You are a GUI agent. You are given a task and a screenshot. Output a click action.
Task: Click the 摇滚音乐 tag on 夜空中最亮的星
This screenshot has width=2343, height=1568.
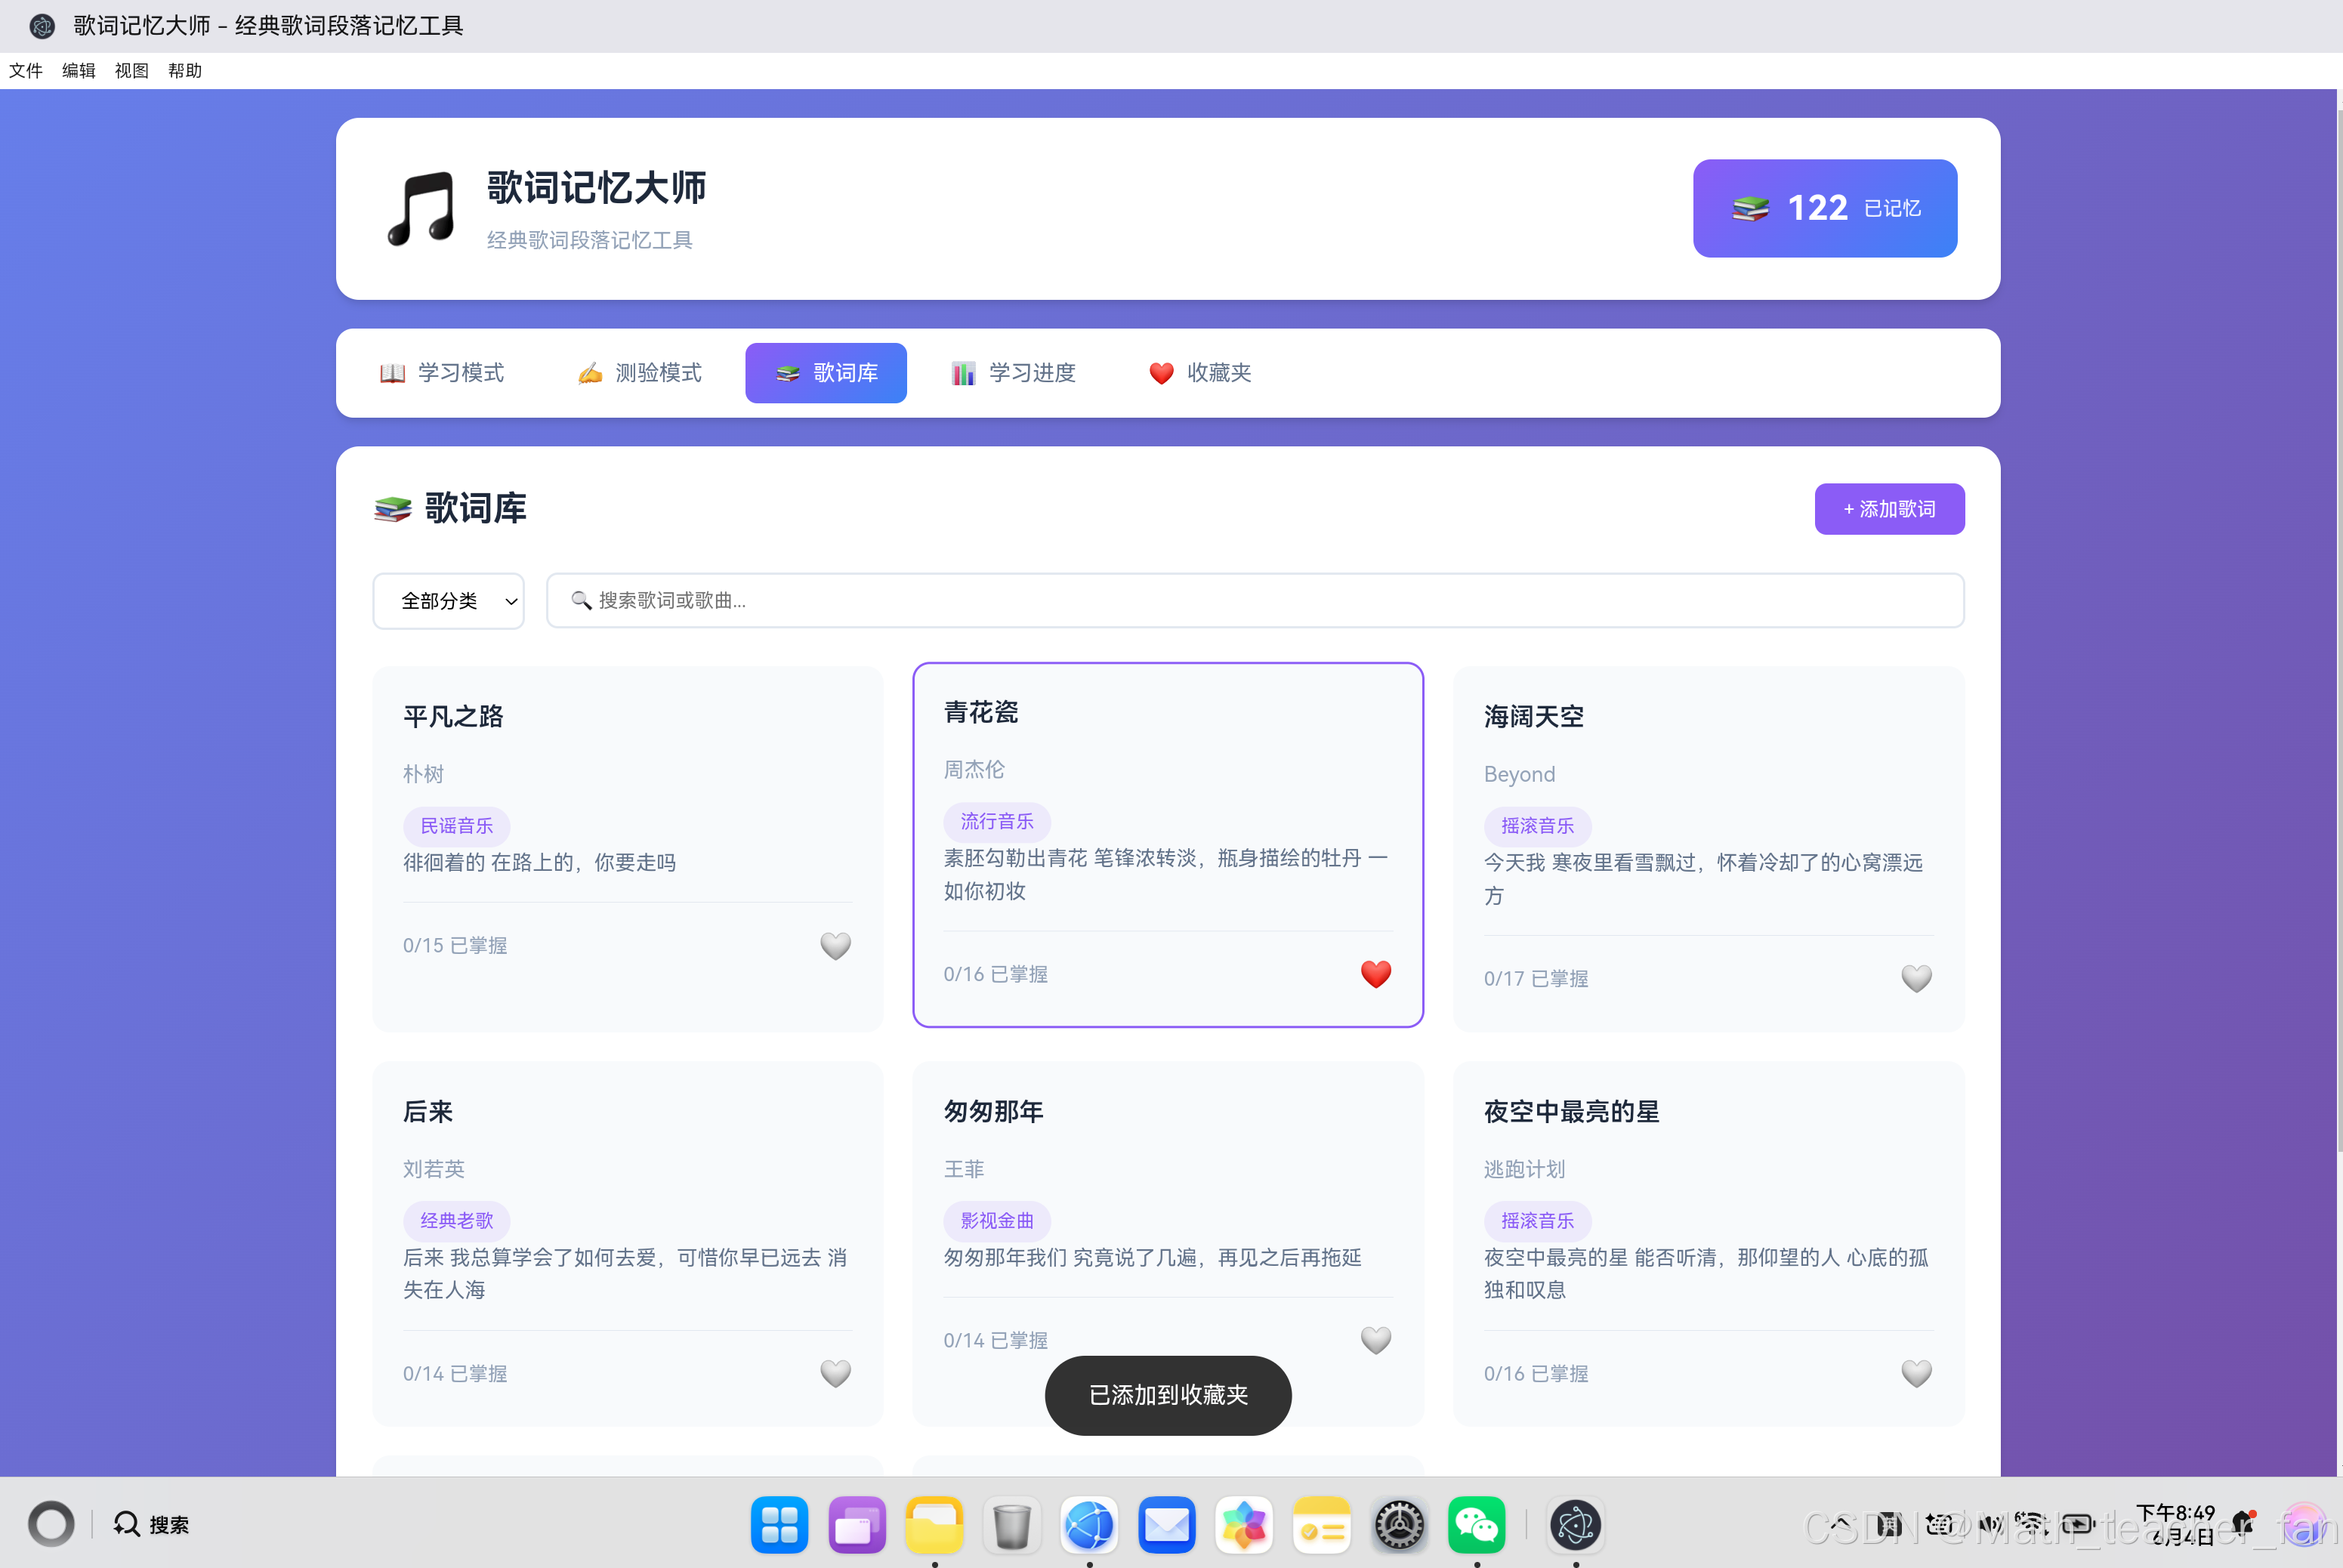[1538, 1221]
